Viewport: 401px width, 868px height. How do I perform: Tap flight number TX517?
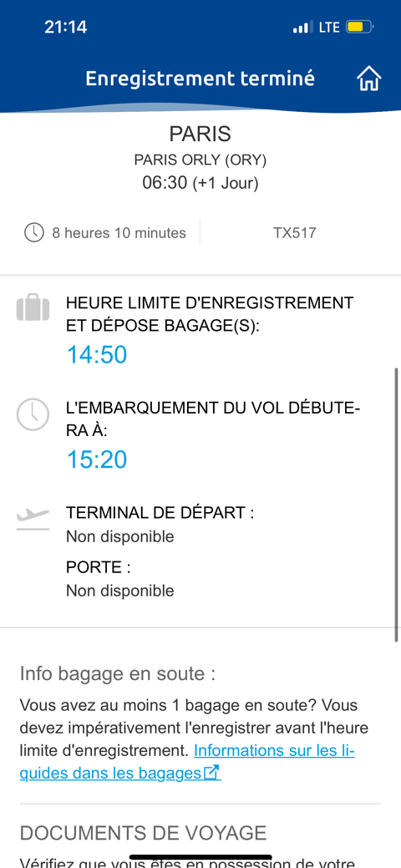click(x=295, y=233)
